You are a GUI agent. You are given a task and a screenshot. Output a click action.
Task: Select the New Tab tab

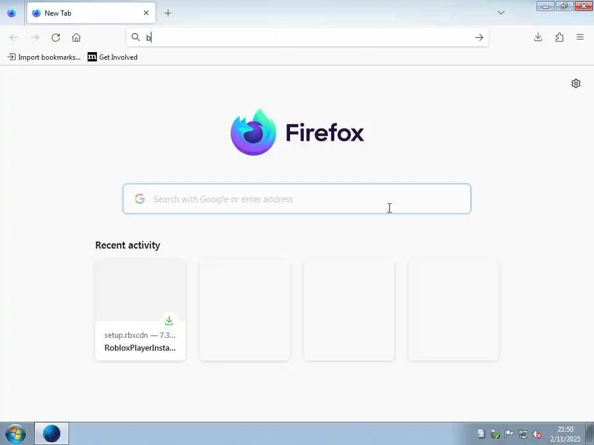[91, 13]
